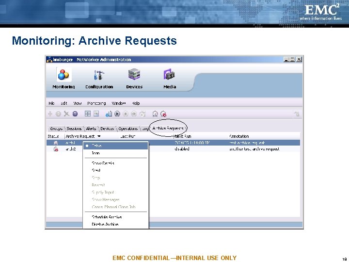Open the Monitoring menu in menu bar

(96, 103)
